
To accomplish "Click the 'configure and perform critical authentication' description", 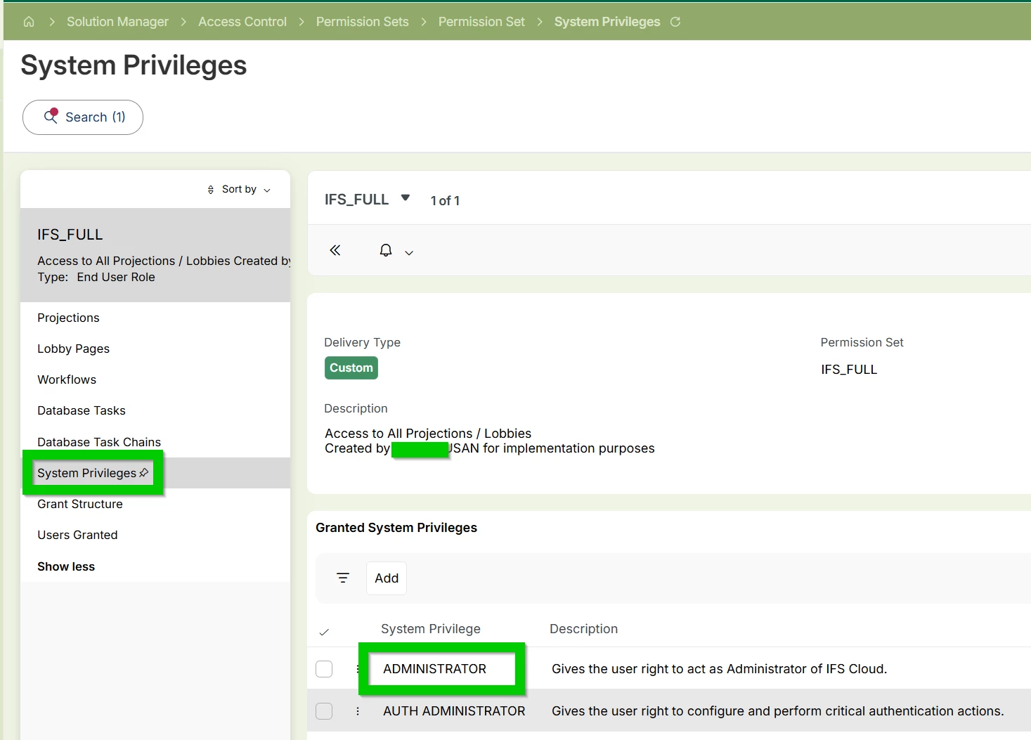I will (777, 711).
